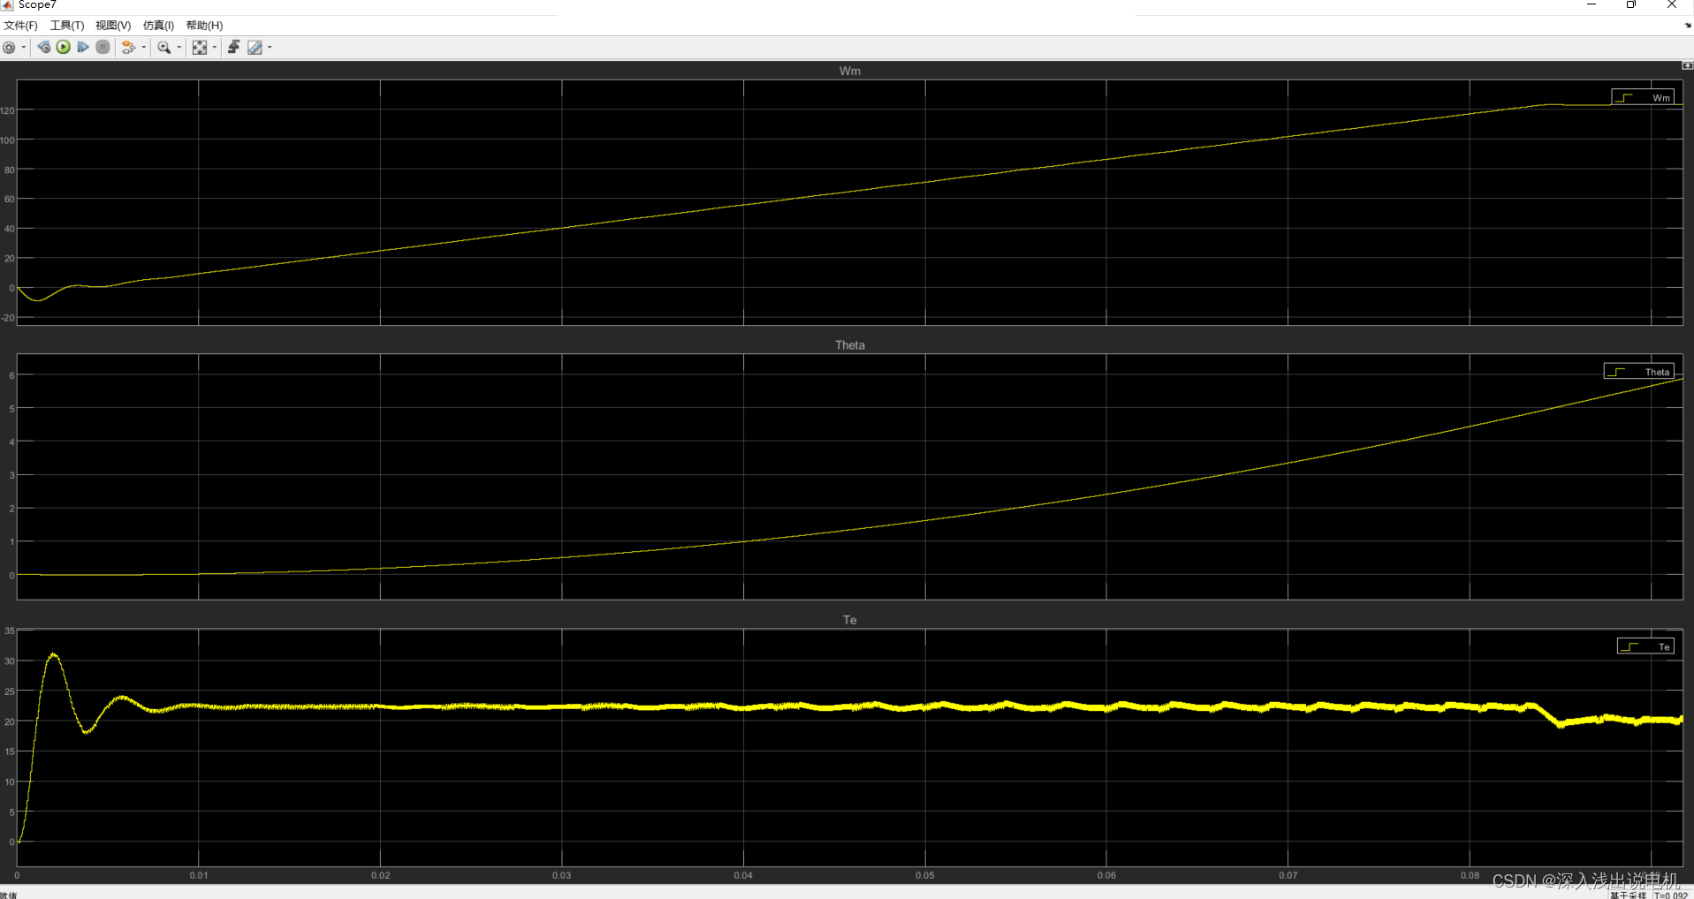
Task: Open the Triggers tool icon
Action: click(x=234, y=48)
